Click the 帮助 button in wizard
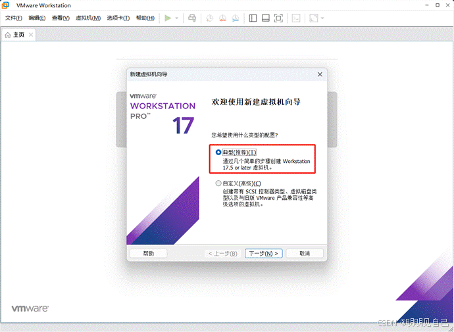454x332 pixels. tap(149, 254)
